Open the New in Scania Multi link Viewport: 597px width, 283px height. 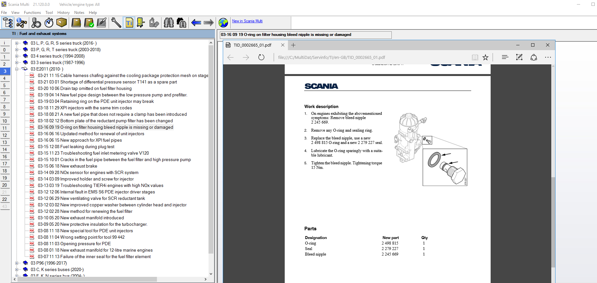click(x=247, y=21)
